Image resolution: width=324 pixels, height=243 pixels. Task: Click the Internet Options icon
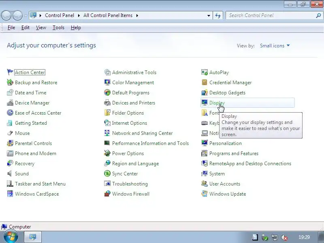(x=107, y=123)
